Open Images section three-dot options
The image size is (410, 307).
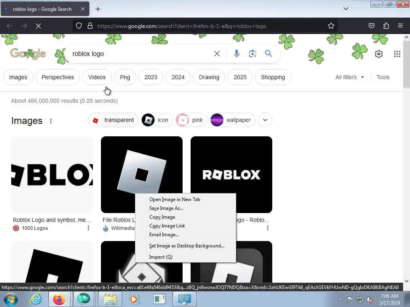tap(51, 121)
